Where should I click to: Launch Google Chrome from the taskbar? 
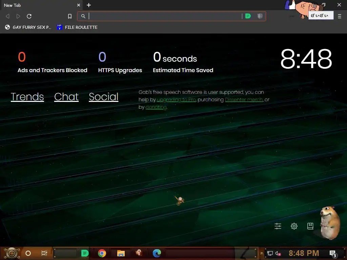pos(102,253)
